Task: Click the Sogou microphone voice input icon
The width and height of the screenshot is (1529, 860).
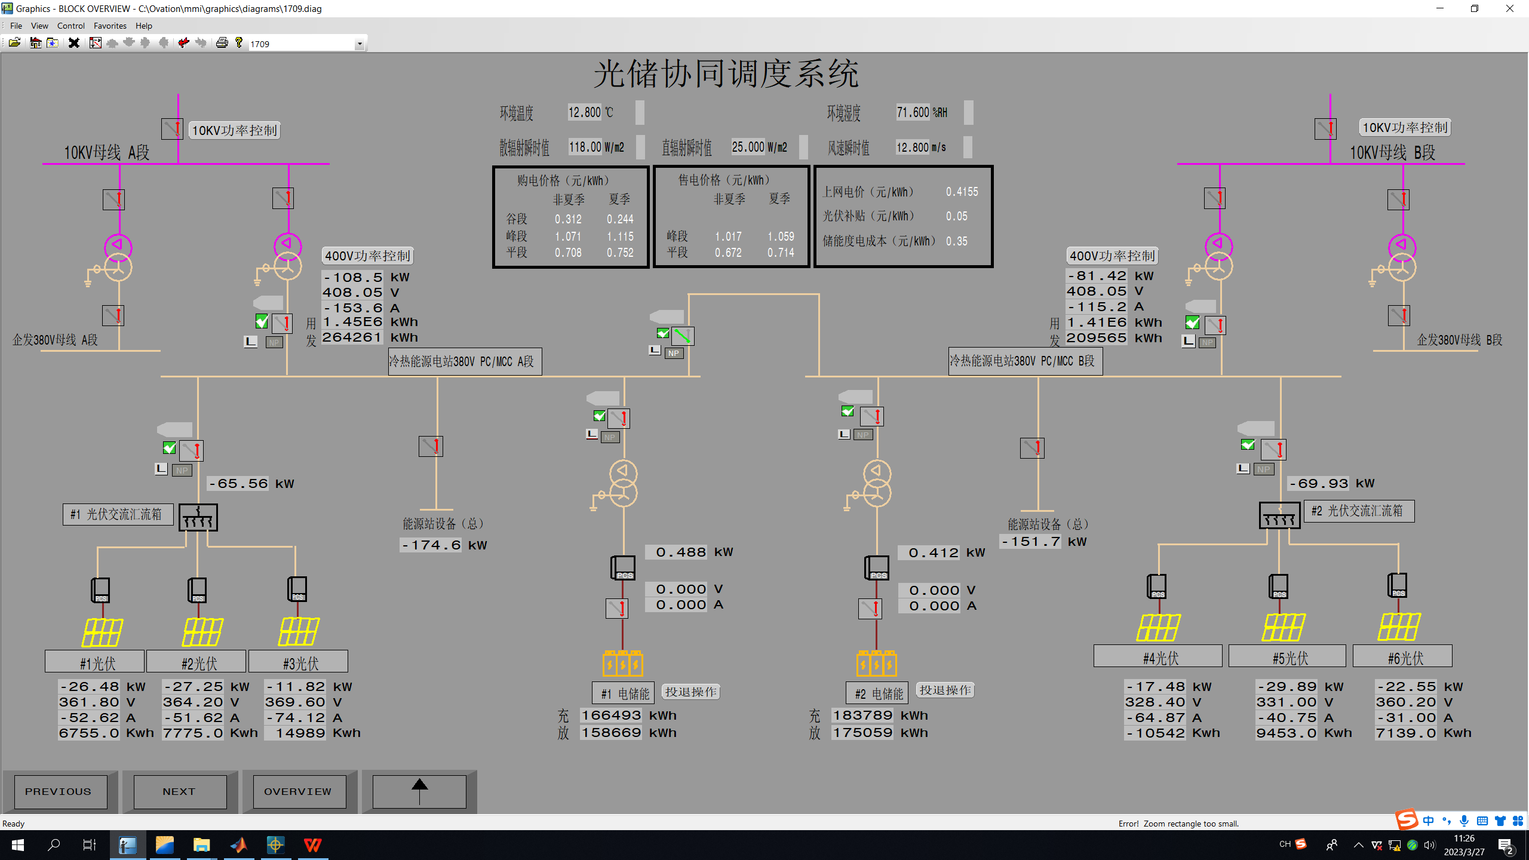Action: pos(1464,821)
